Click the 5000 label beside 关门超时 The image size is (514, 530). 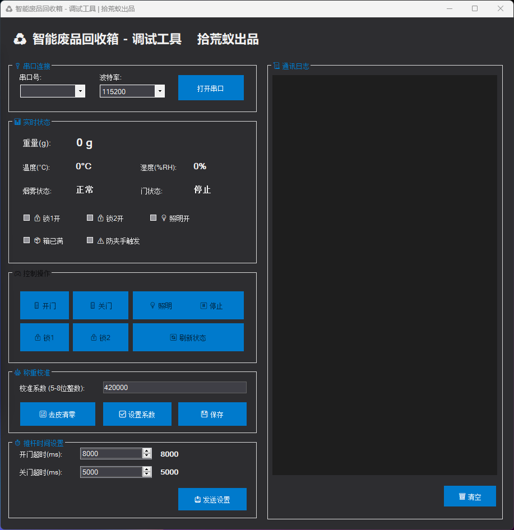coord(169,472)
